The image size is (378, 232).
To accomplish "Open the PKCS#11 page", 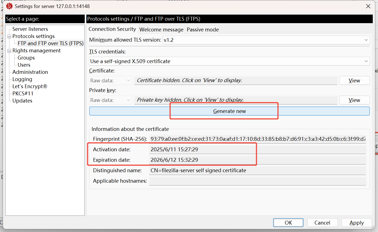I will point(23,93).
